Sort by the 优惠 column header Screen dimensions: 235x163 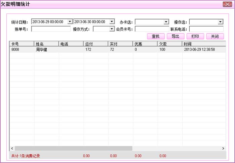click(145, 44)
